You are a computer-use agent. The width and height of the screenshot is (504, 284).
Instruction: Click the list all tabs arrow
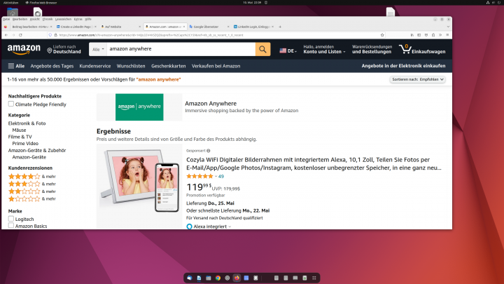(x=448, y=27)
